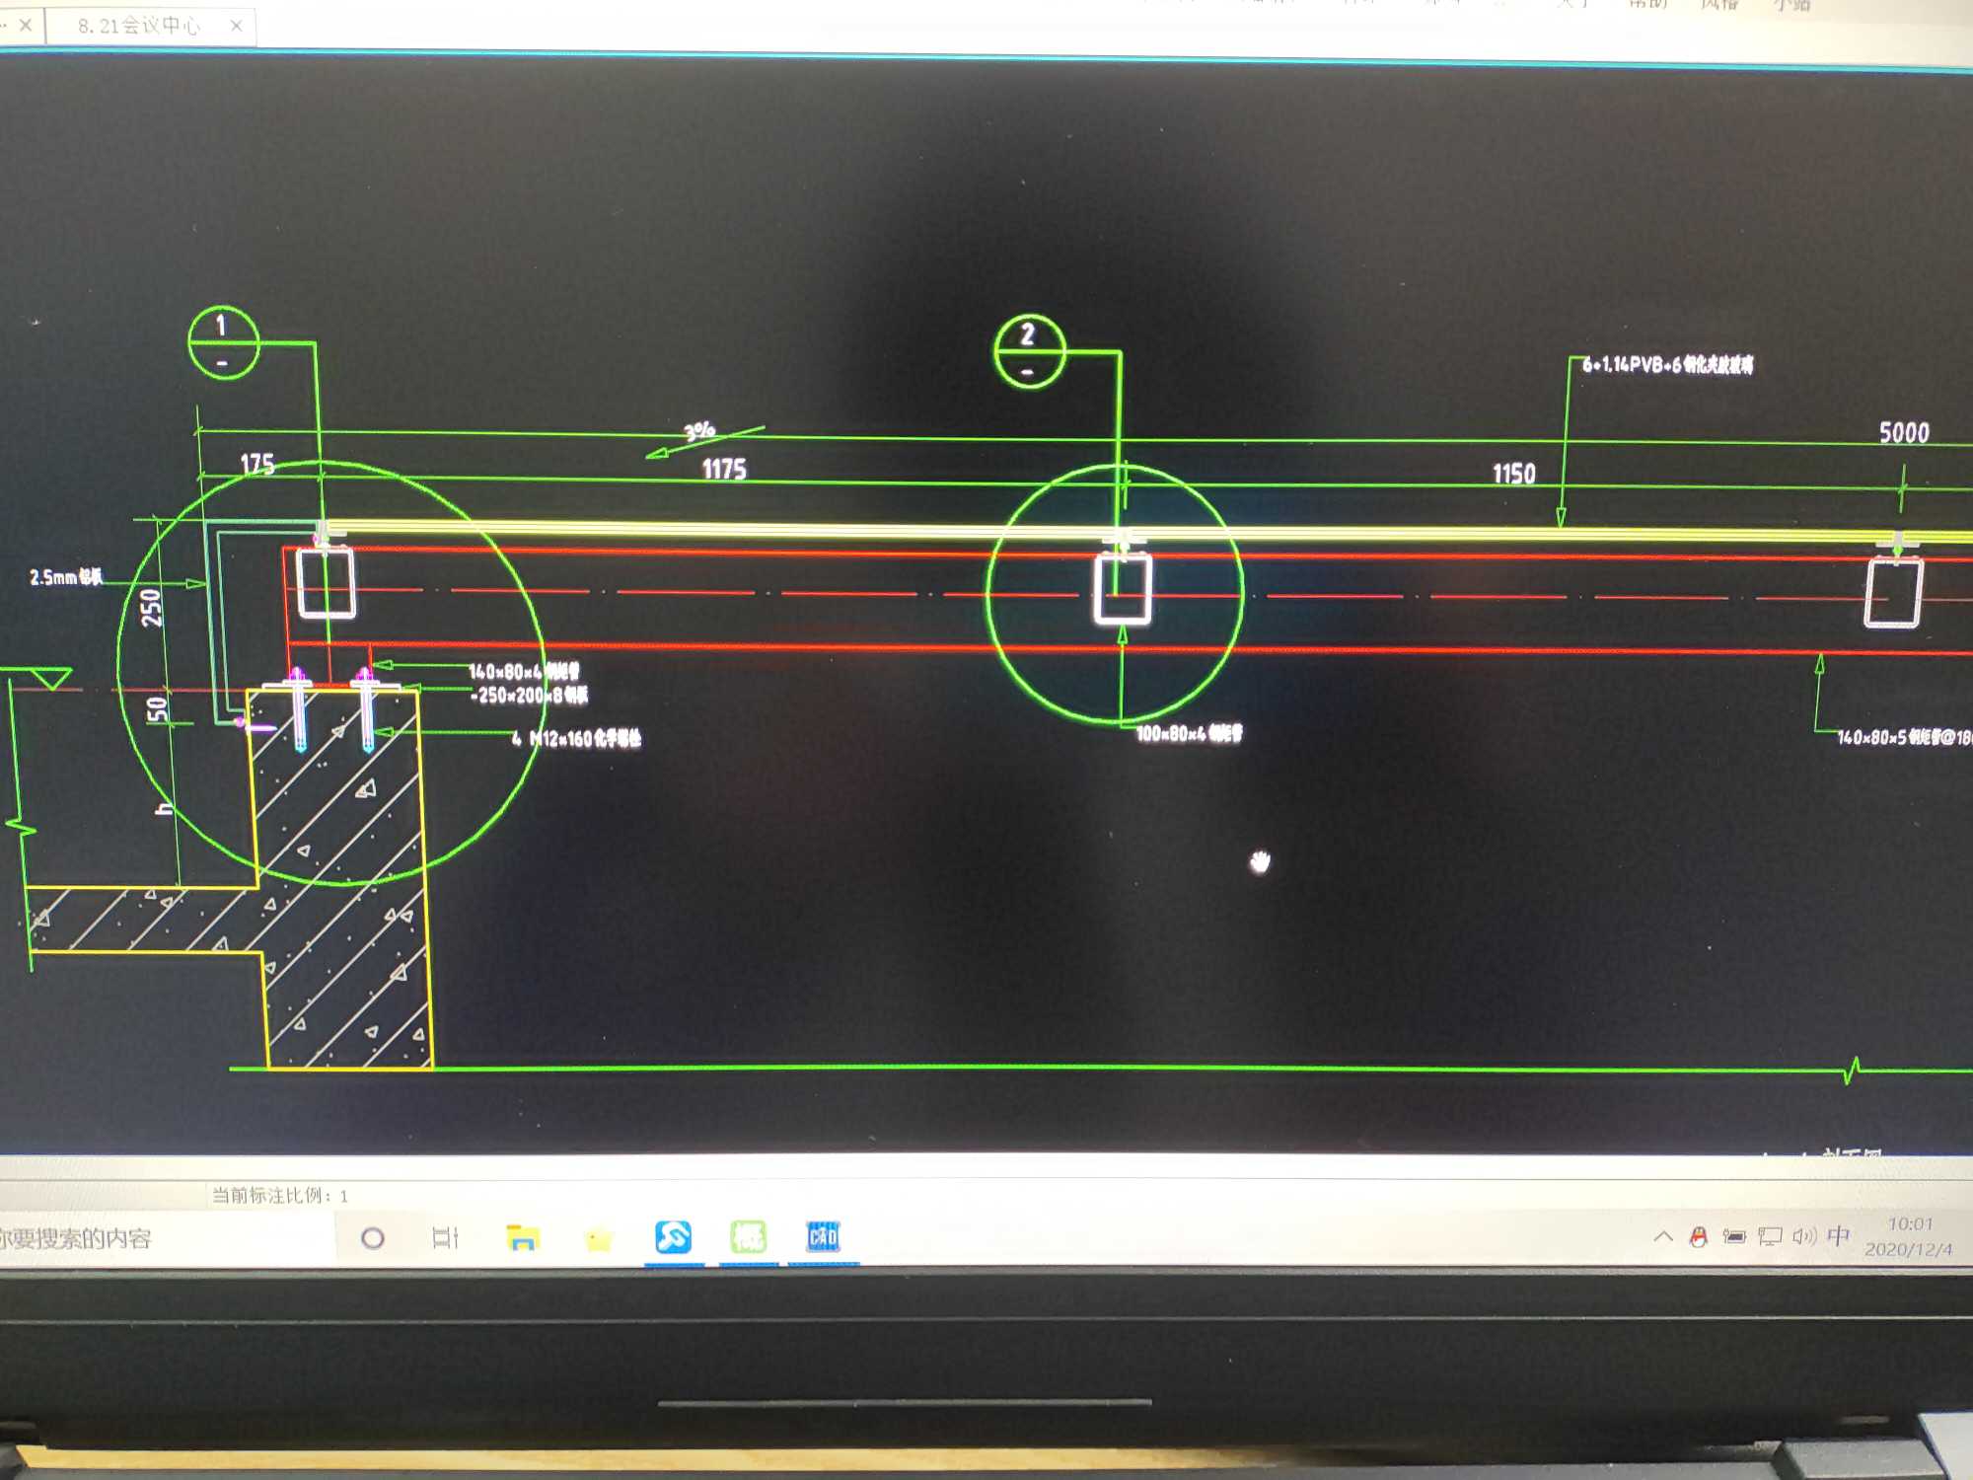
Task: Select detail bubble number 2
Action: pyautogui.click(x=1030, y=351)
